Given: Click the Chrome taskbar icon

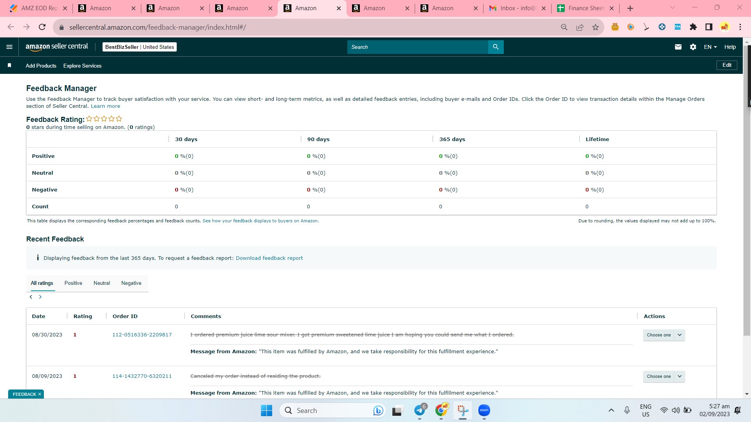Looking at the screenshot, I should coord(442,411).
